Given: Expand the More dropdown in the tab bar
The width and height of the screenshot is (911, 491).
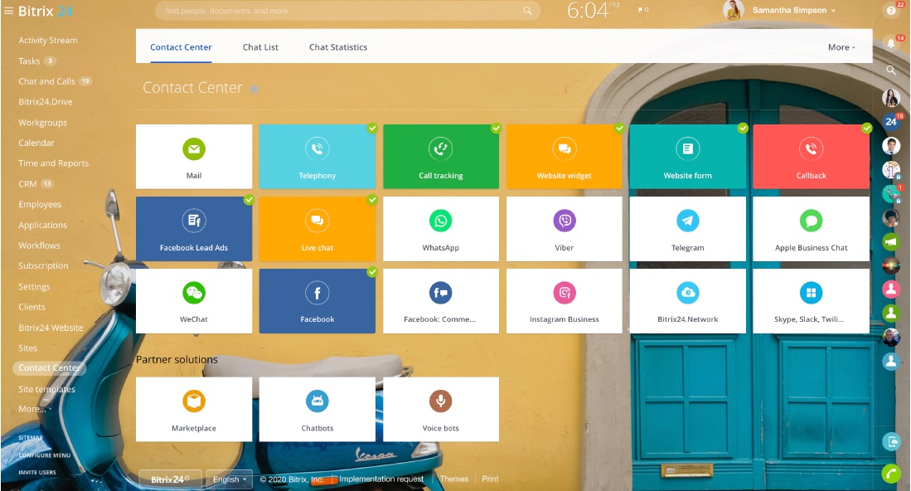Looking at the screenshot, I should pos(841,47).
